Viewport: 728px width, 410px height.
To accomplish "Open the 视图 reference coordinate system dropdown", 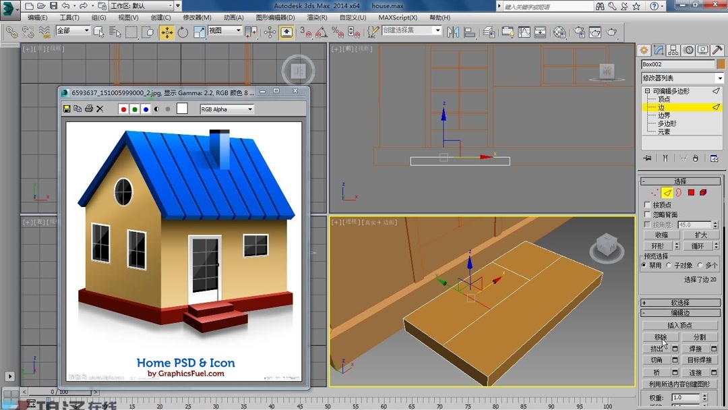I will point(238,32).
